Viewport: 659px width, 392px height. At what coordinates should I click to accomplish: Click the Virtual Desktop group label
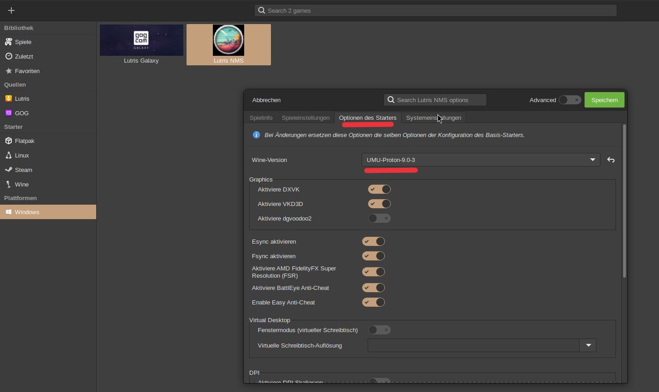point(270,320)
